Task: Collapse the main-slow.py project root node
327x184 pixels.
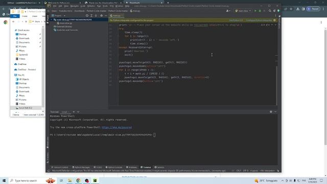Action: (x=51, y=19)
